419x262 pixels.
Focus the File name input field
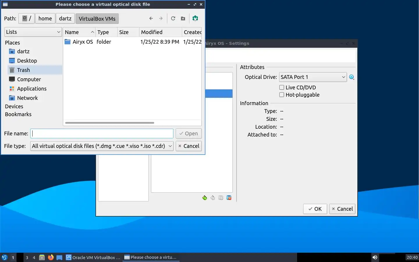[102, 134]
